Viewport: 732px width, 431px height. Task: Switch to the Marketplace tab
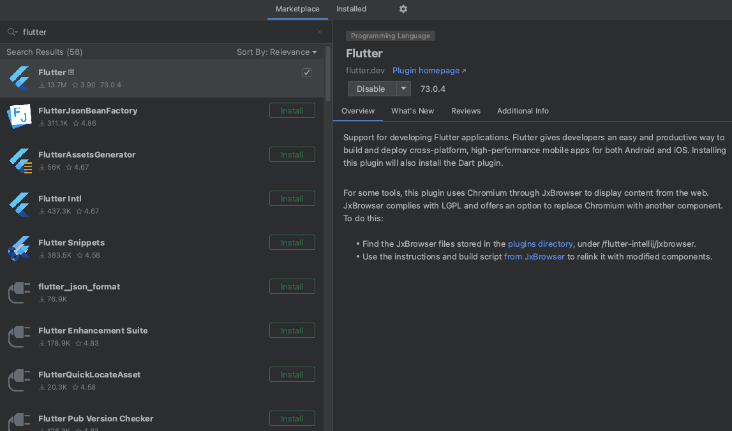pos(297,9)
